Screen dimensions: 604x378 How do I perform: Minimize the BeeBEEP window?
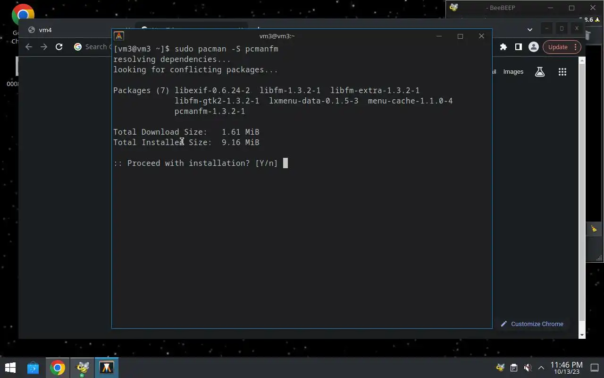click(x=550, y=8)
